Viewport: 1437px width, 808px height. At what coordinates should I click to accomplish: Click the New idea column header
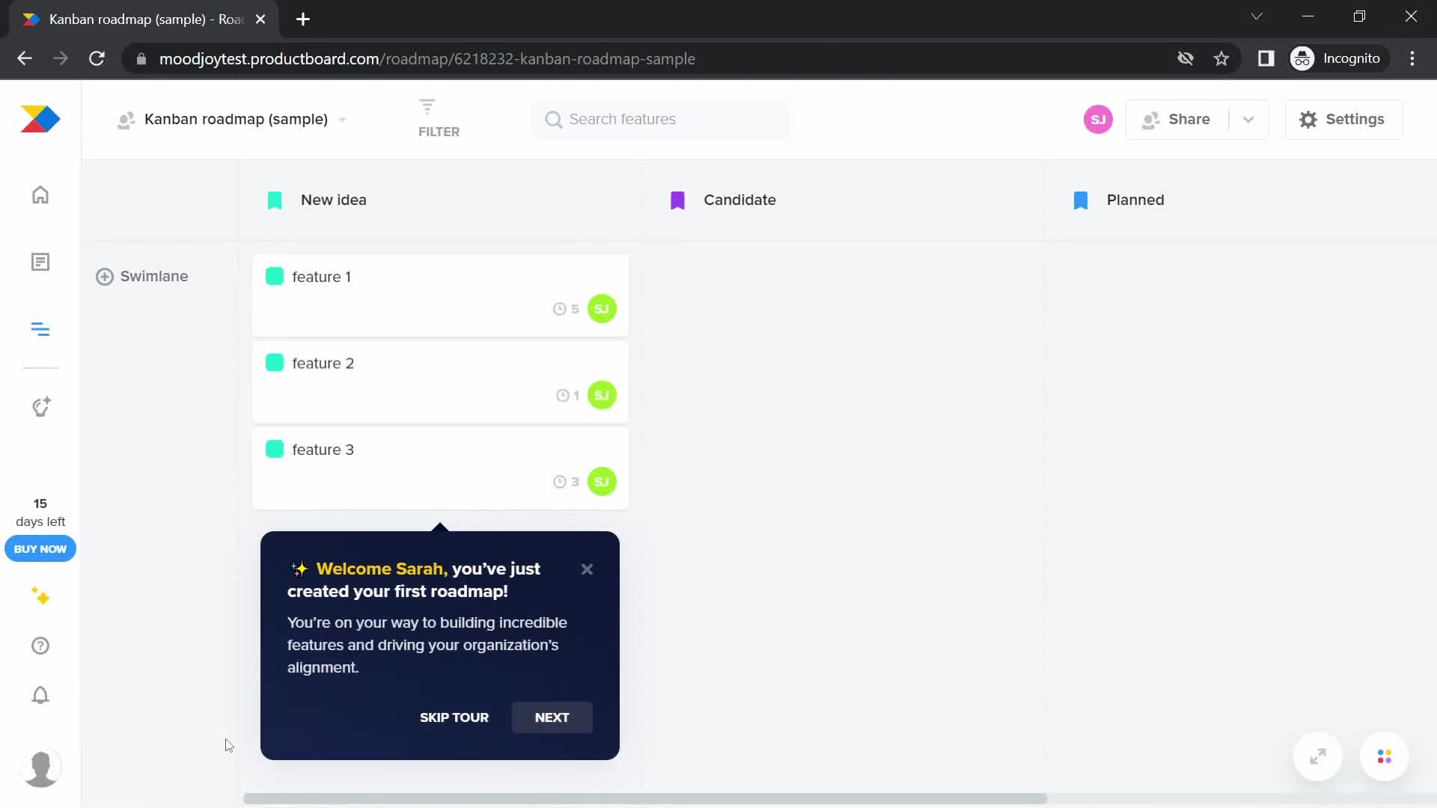tap(334, 199)
